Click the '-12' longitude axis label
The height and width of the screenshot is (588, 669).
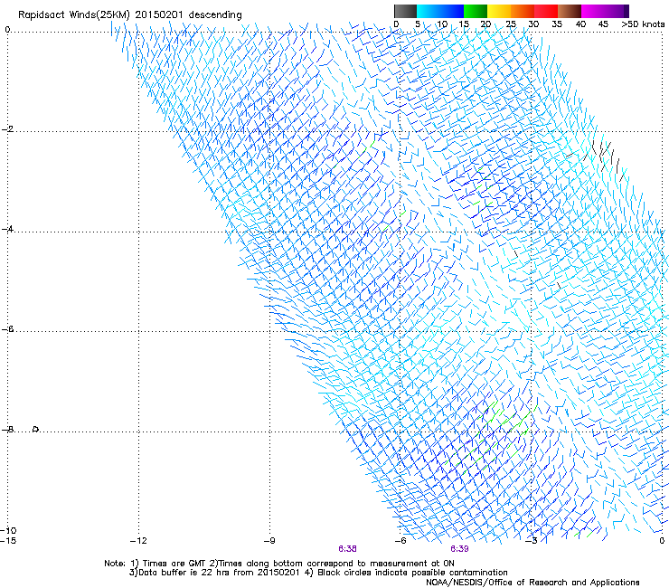click(138, 541)
